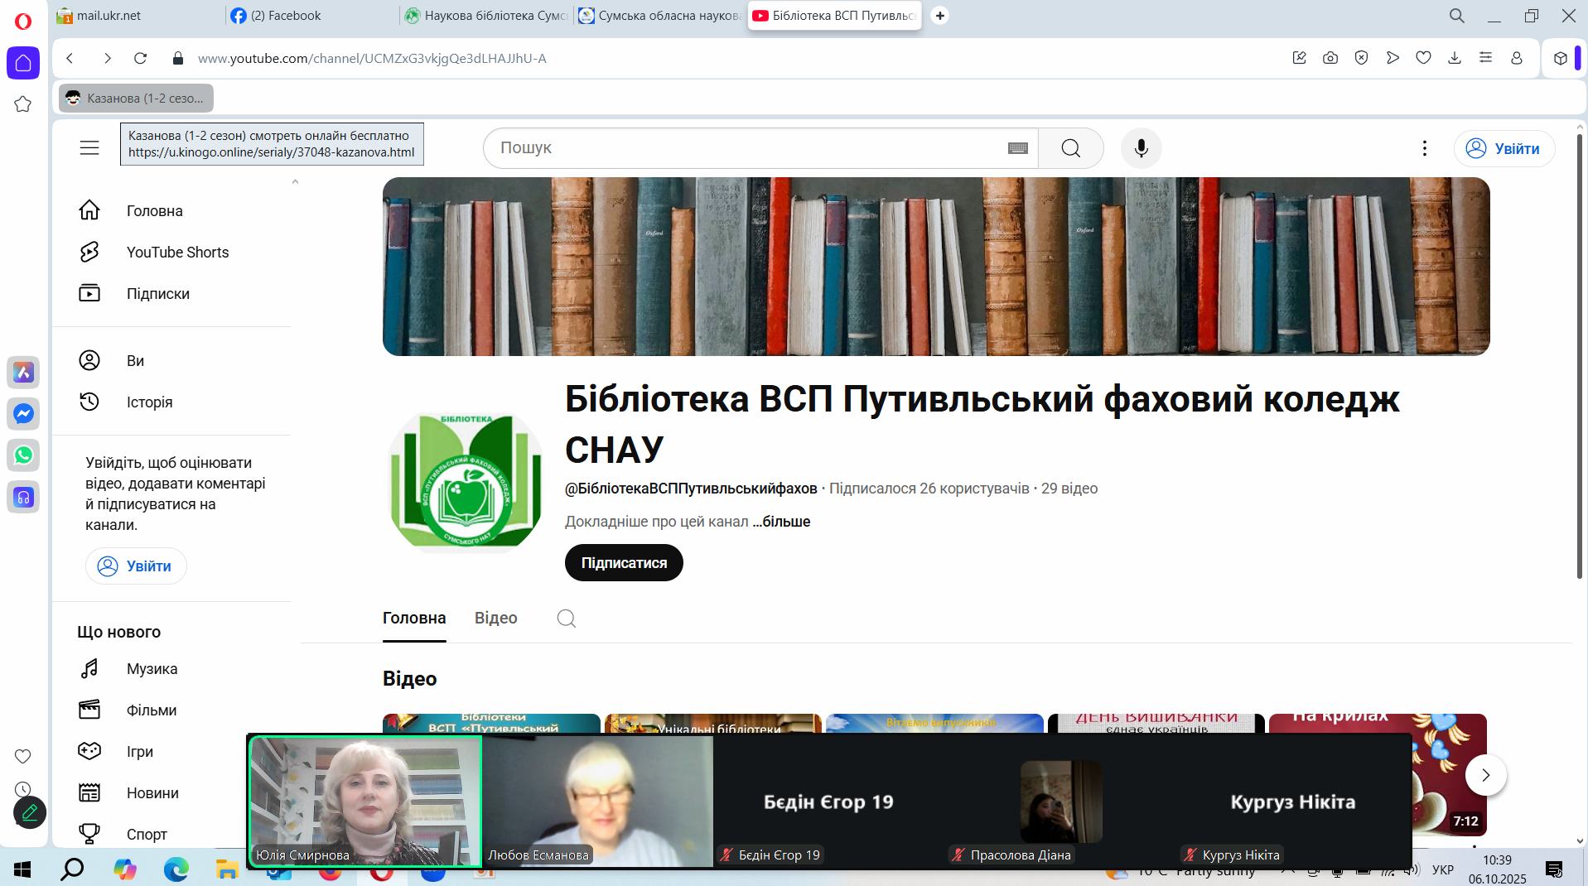Open the YouTube hamburger guide menu
1588x886 pixels.
(x=89, y=148)
